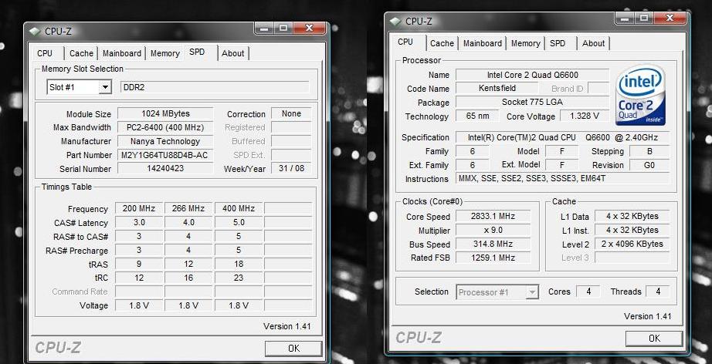Click Serial Number value 14240423
712x364 pixels.
165,169
